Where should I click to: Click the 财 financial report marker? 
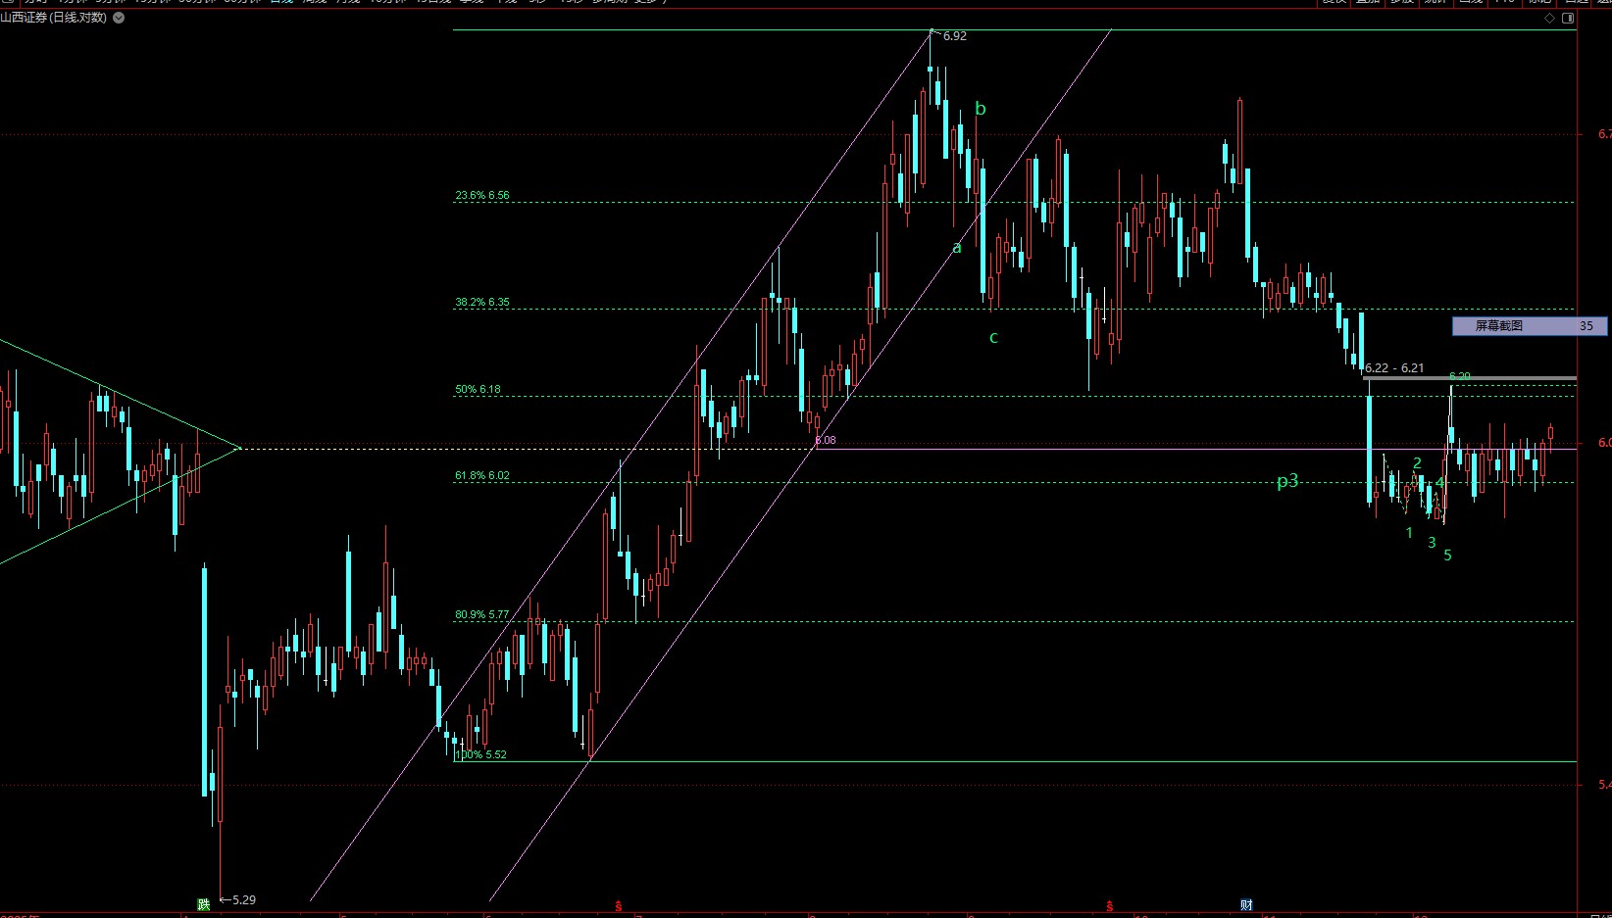[1246, 904]
